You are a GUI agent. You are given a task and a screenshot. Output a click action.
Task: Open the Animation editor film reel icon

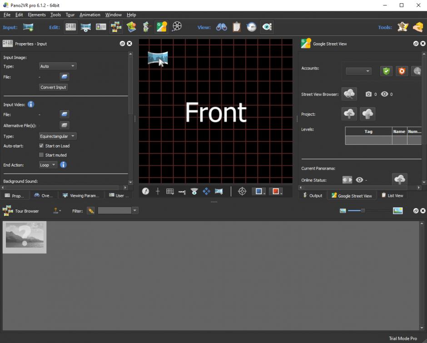[177, 26]
